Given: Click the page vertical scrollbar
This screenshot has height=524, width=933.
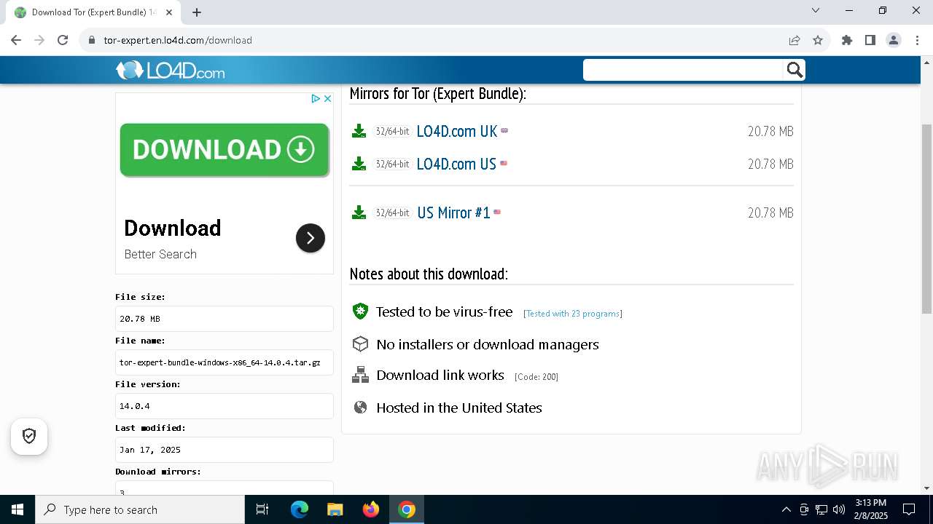Looking at the screenshot, I should point(926,218).
